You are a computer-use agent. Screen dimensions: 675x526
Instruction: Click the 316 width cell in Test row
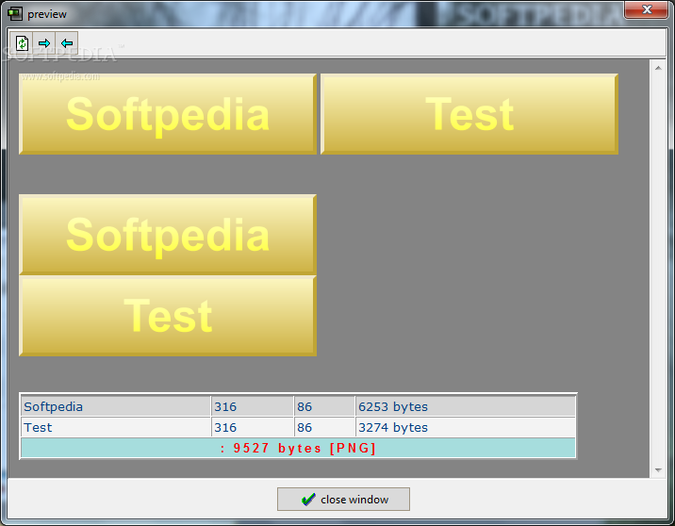tap(253, 427)
